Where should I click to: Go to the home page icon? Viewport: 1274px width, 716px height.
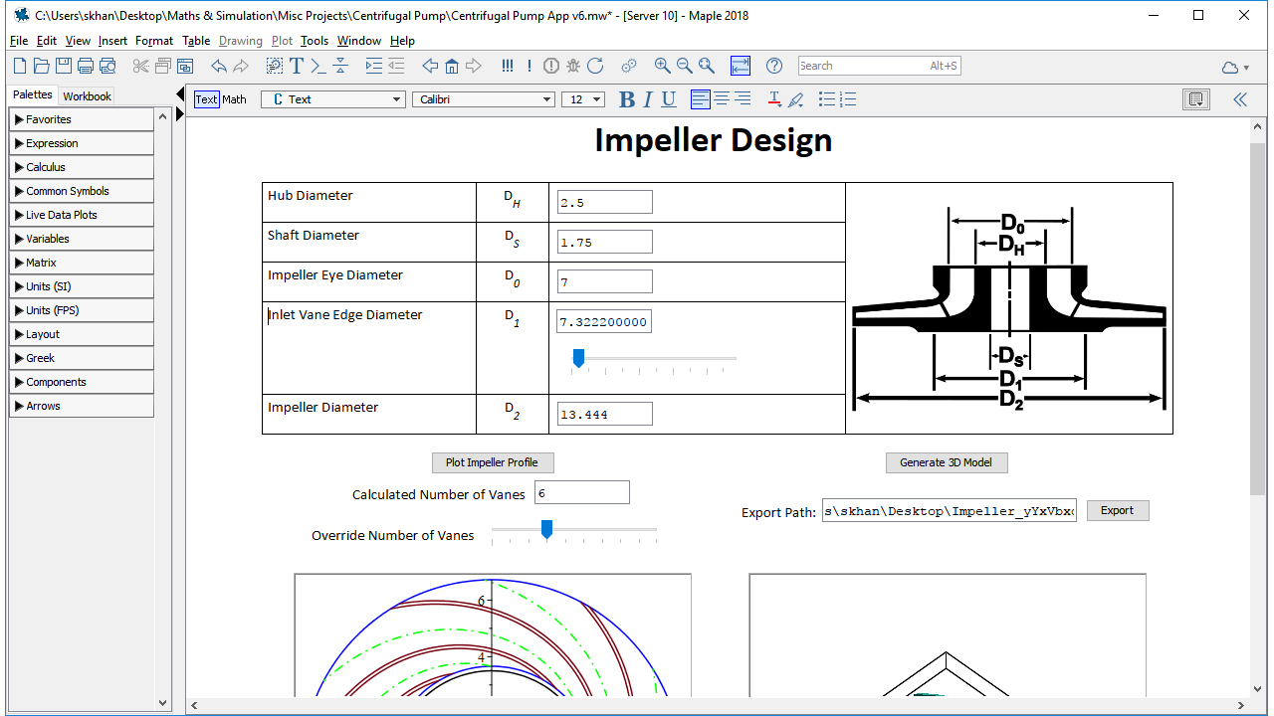coord(452,66)
